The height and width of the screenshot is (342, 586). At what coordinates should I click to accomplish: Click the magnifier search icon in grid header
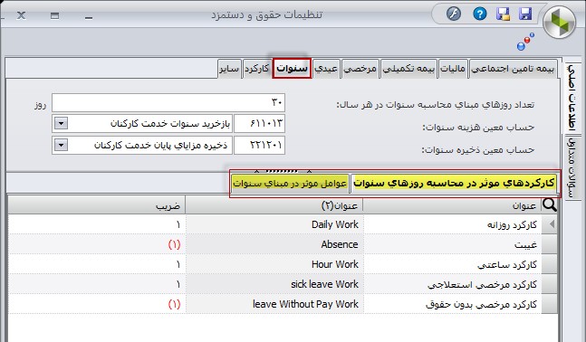click(x=549, y=204)
